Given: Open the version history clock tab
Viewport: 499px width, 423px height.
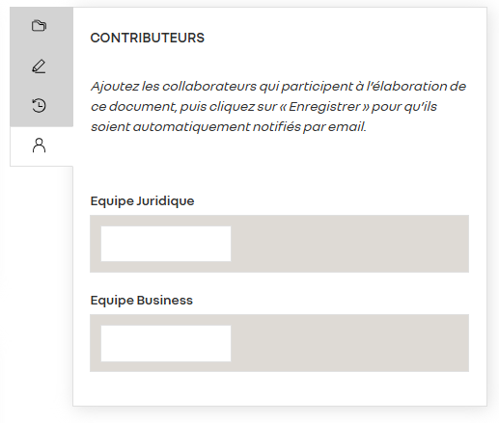Looking at the screenshot, I should pos(39,106).
